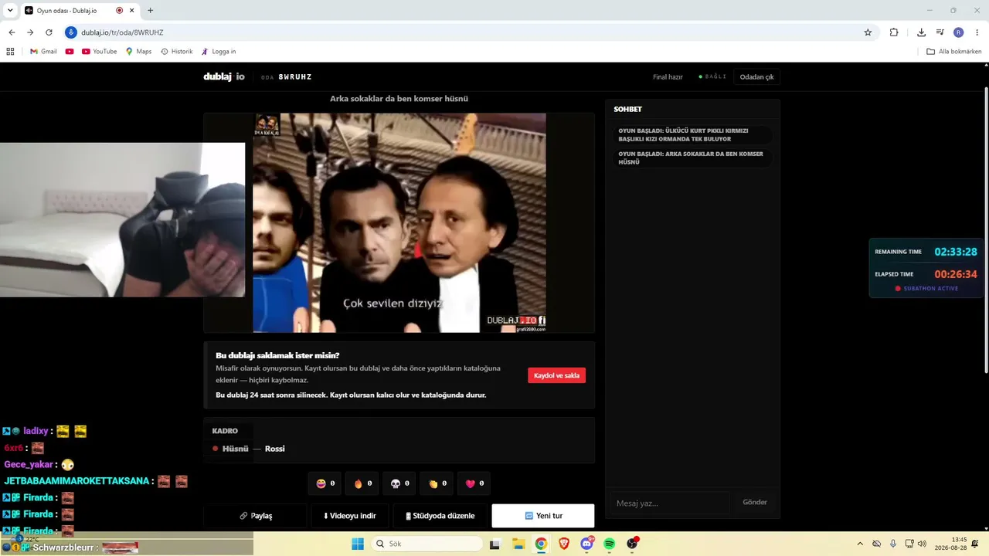Open the Chrome profile avatar
Image resolution: width=989 pixels, height=556 pixels.
[x=958, y=32]
